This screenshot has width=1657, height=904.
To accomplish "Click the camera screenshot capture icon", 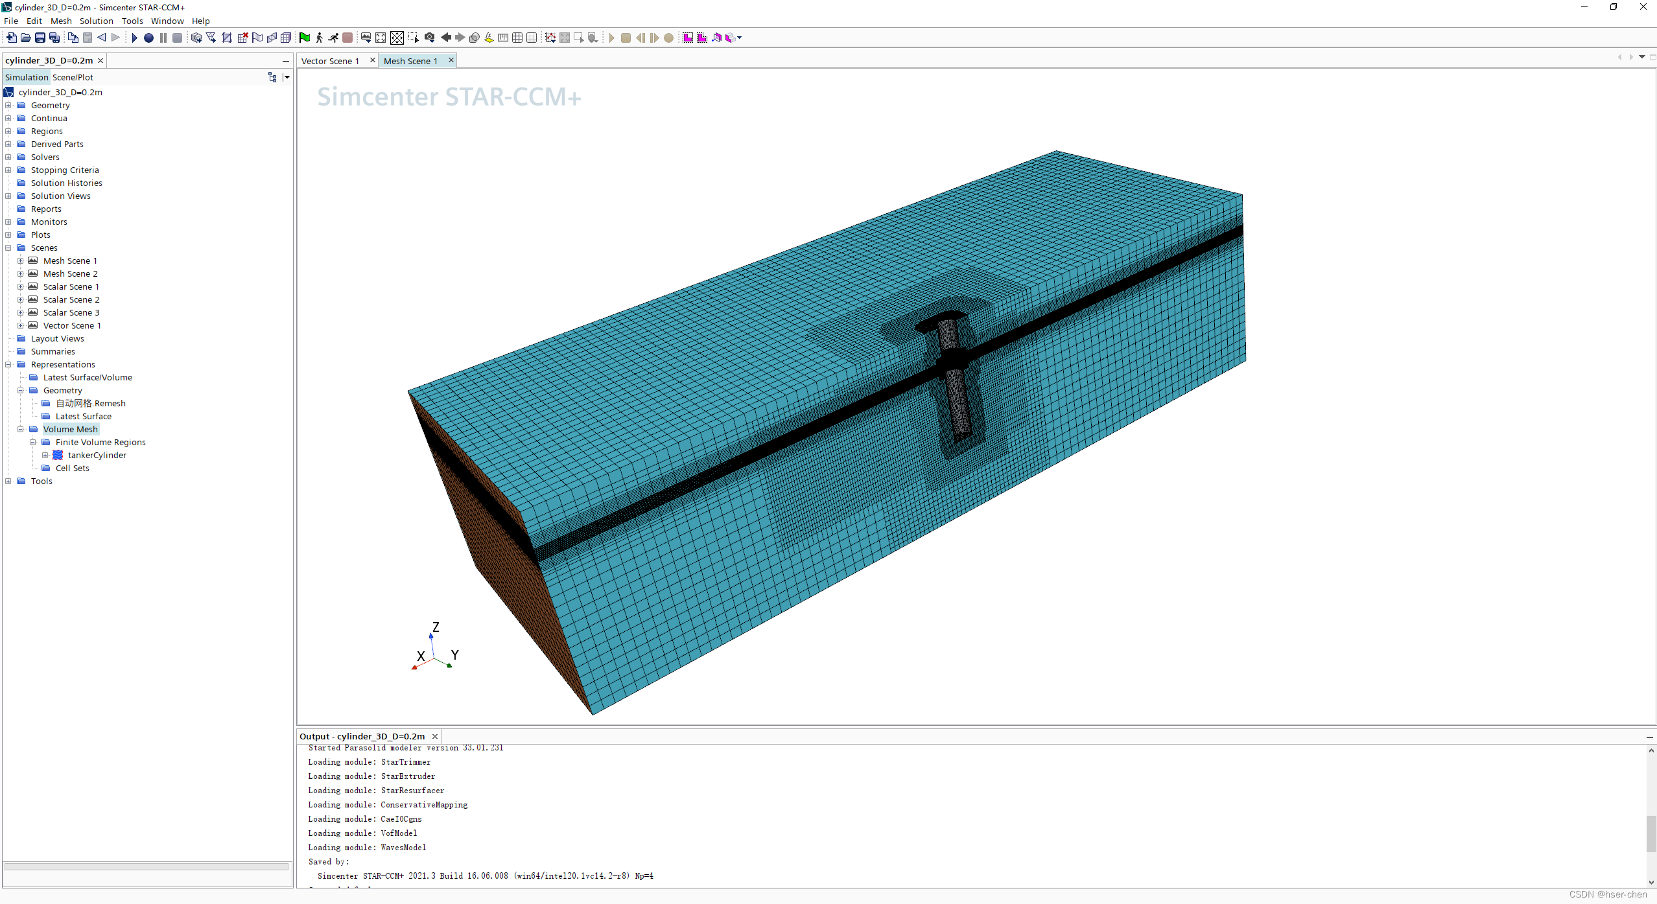I will [429, 38].
